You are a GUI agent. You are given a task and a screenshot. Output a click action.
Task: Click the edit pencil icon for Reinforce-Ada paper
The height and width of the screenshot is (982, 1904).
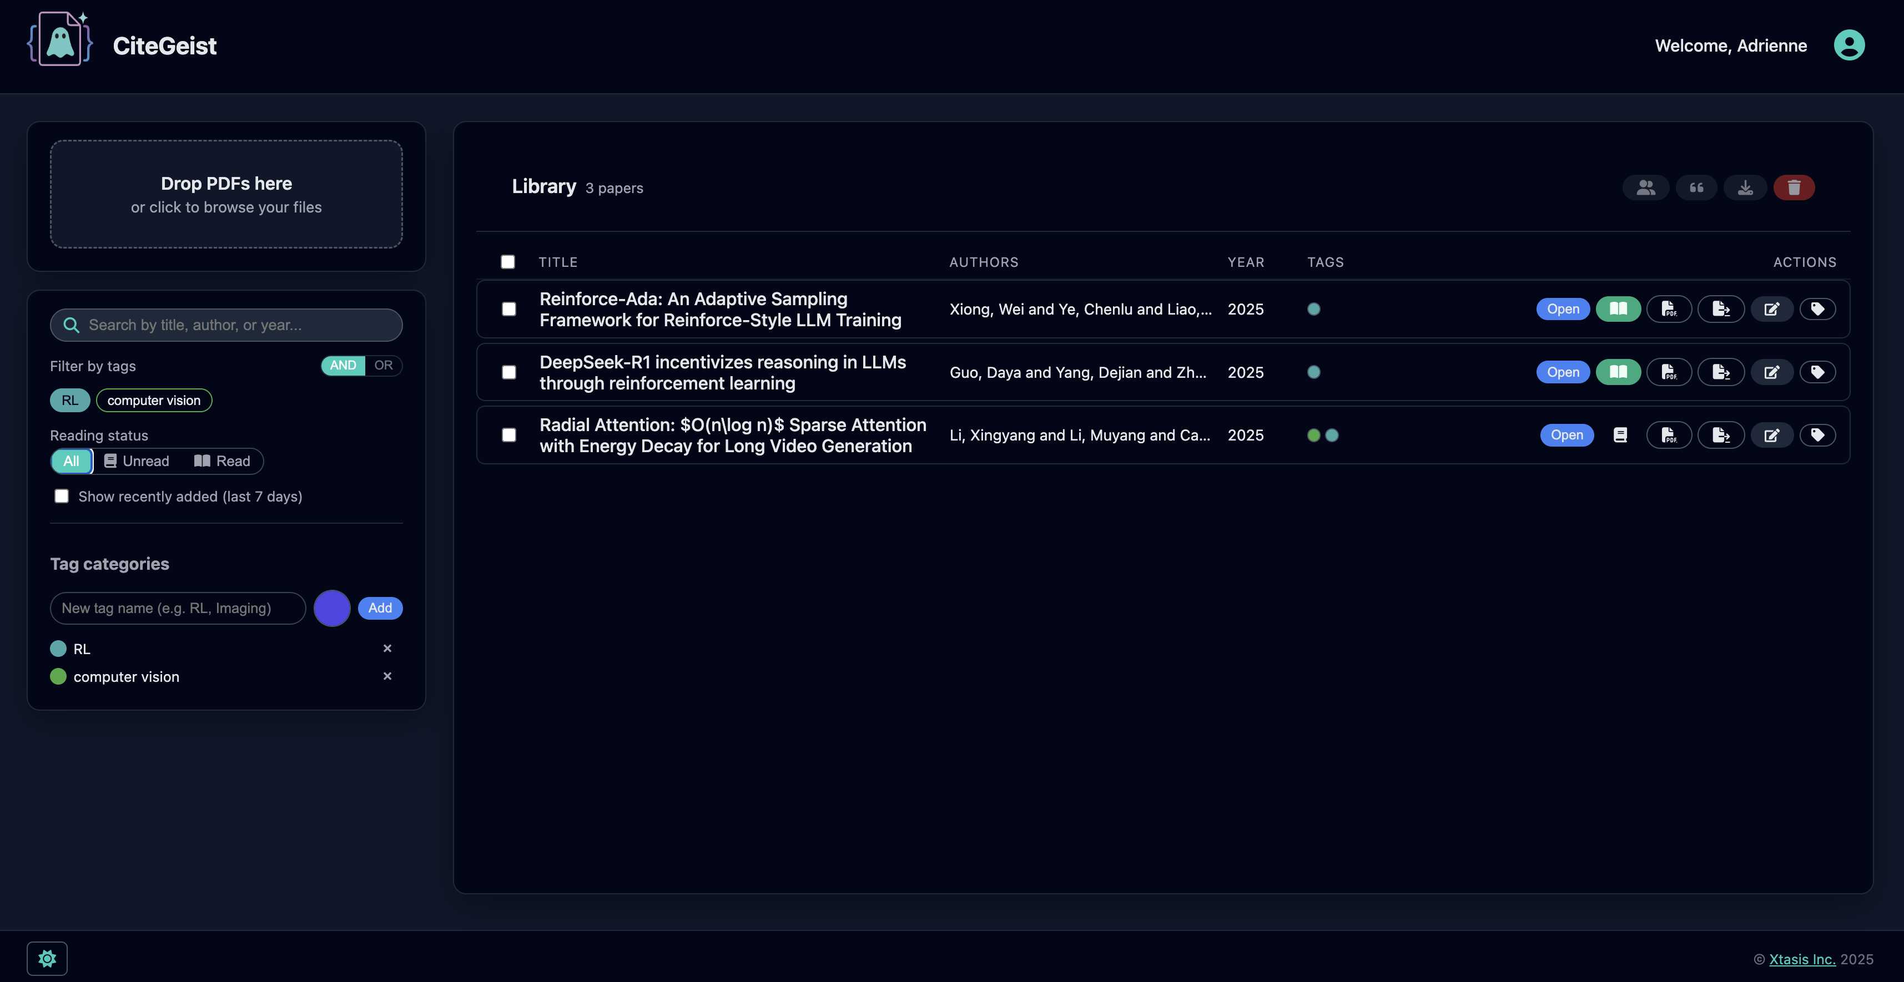1772,309
